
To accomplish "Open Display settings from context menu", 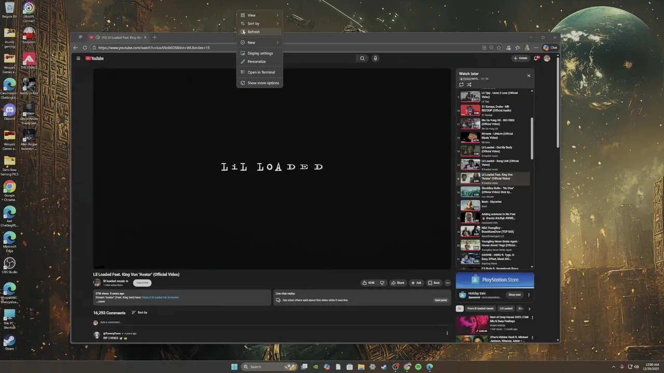I will [259, 53].
